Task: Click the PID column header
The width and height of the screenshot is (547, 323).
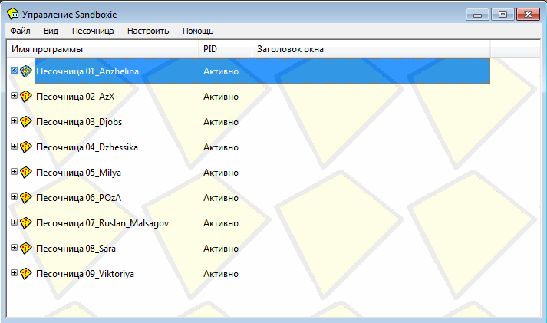Action: [x=225, y=49]
